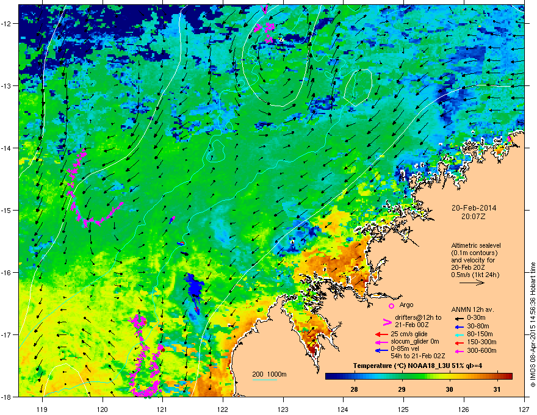Screen dimensions: 537x415
Task: Click the 150-300m depth label
Action: point(481,342)
